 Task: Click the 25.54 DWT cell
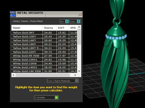(x=63, y=52)
